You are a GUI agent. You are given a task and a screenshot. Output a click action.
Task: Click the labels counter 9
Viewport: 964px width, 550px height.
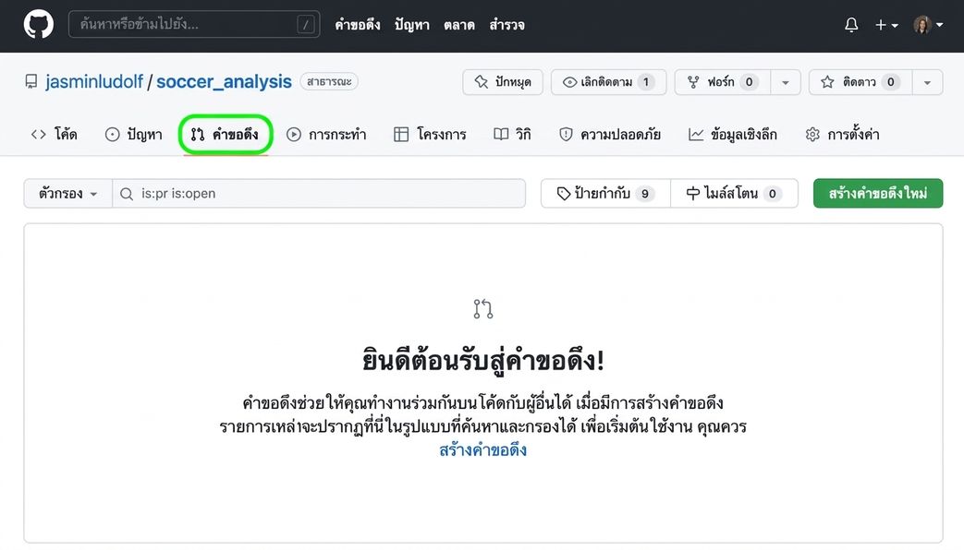coord(645,194)
